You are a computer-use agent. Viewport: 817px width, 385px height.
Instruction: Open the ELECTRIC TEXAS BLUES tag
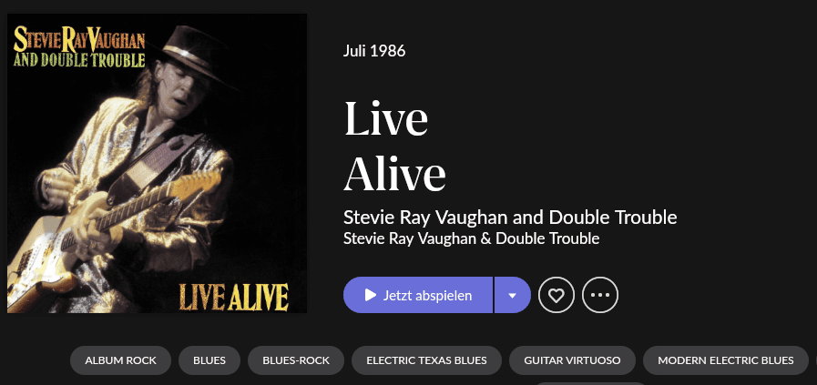coord(426,360)
